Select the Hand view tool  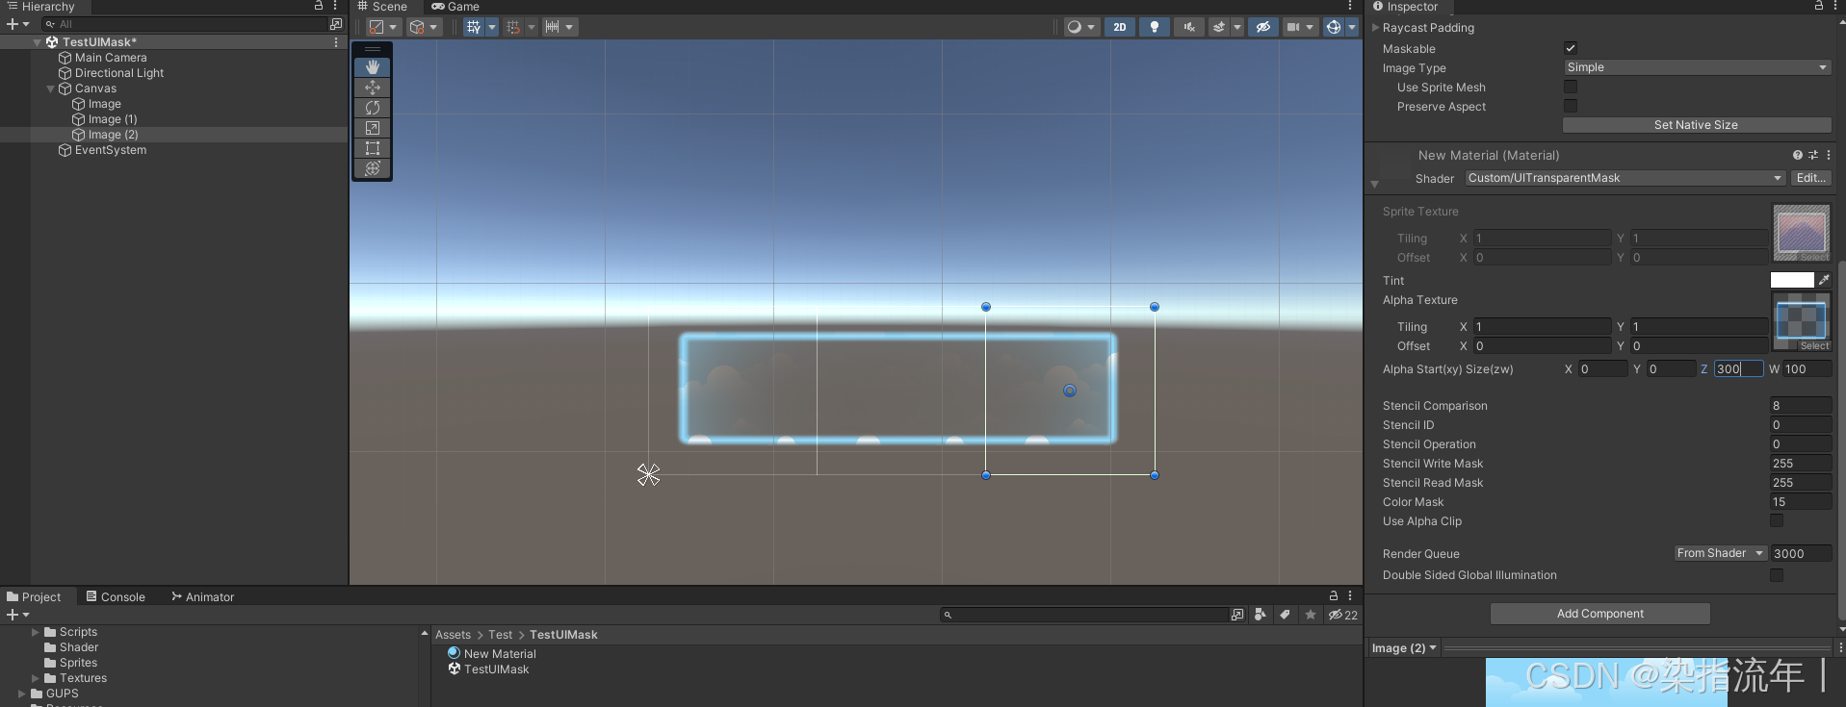(x=373, y=67)
